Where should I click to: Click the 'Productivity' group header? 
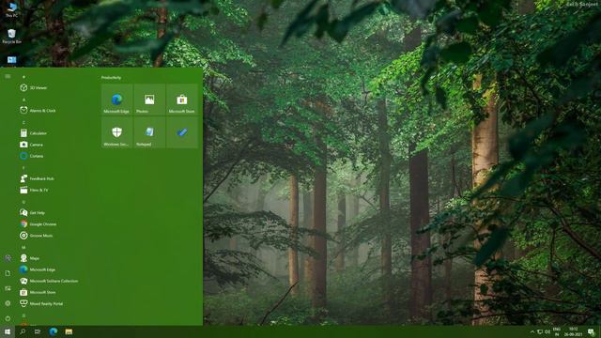click(111, 77)
